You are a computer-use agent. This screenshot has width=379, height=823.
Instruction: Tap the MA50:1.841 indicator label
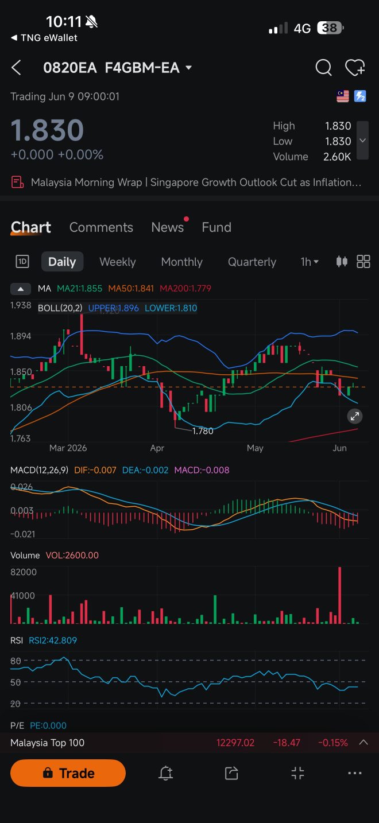pyautogui.click(x=132, y=289)
